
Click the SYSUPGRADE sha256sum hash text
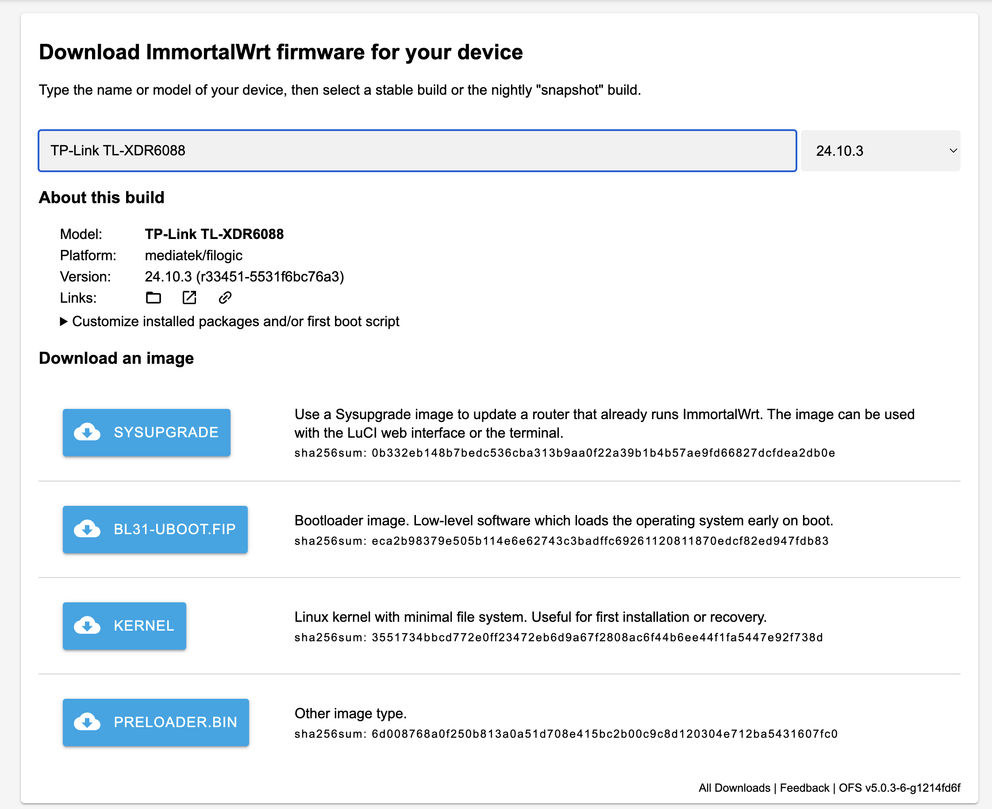pyautogui.click(x=603, y=453)
